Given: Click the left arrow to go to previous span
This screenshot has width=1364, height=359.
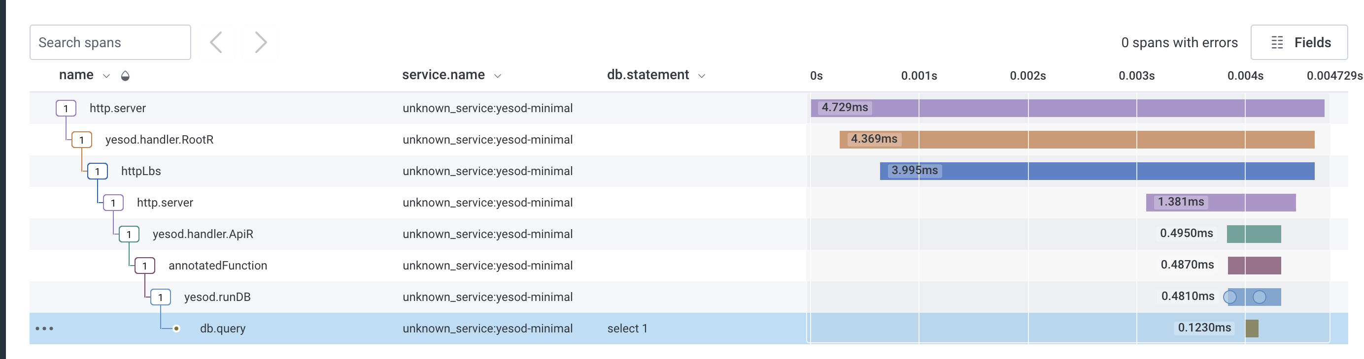Looking at the screenshot, I should tap(216, 42).
